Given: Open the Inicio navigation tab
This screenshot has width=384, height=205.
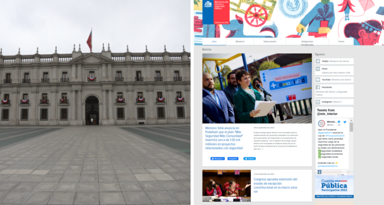Looking at the screenshot, I should click(214, 42).
